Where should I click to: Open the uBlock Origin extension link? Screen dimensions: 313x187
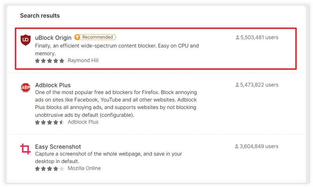[x=53, y=38]
